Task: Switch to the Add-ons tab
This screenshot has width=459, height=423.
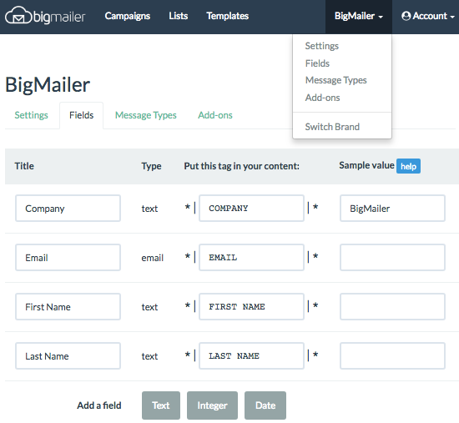Action: pyautogui.click(x=215, y=115)
